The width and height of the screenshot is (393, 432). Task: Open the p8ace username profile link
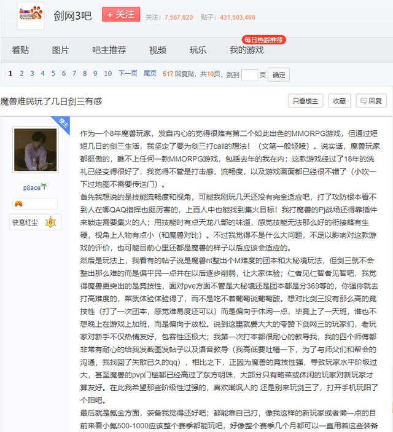click(x=31, y=187)
